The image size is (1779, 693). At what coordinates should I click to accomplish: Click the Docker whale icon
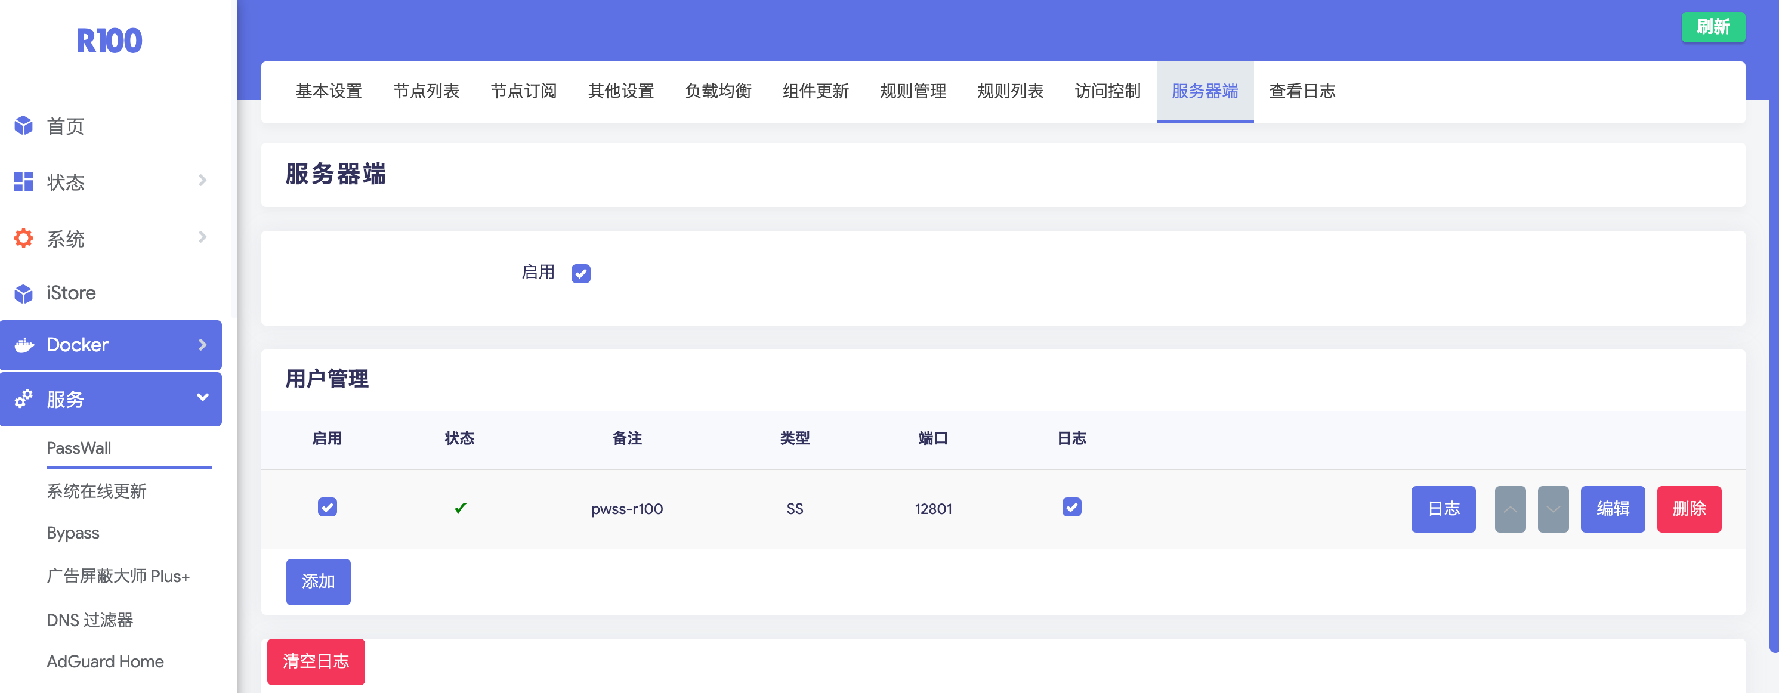click(x=24, y=345)
